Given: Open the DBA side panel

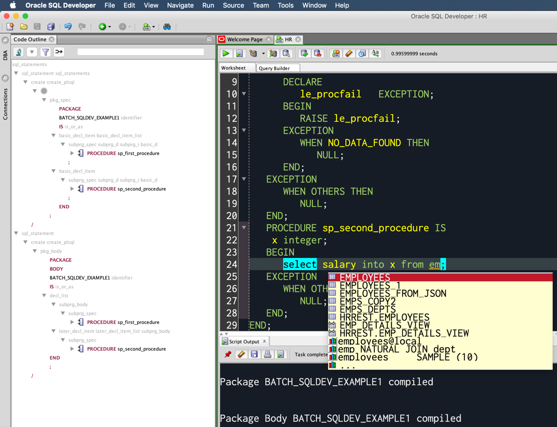Looking at the screenshot, I should (5, 55).
